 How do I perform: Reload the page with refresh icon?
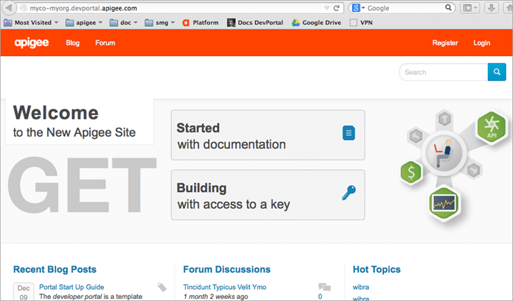336,8
